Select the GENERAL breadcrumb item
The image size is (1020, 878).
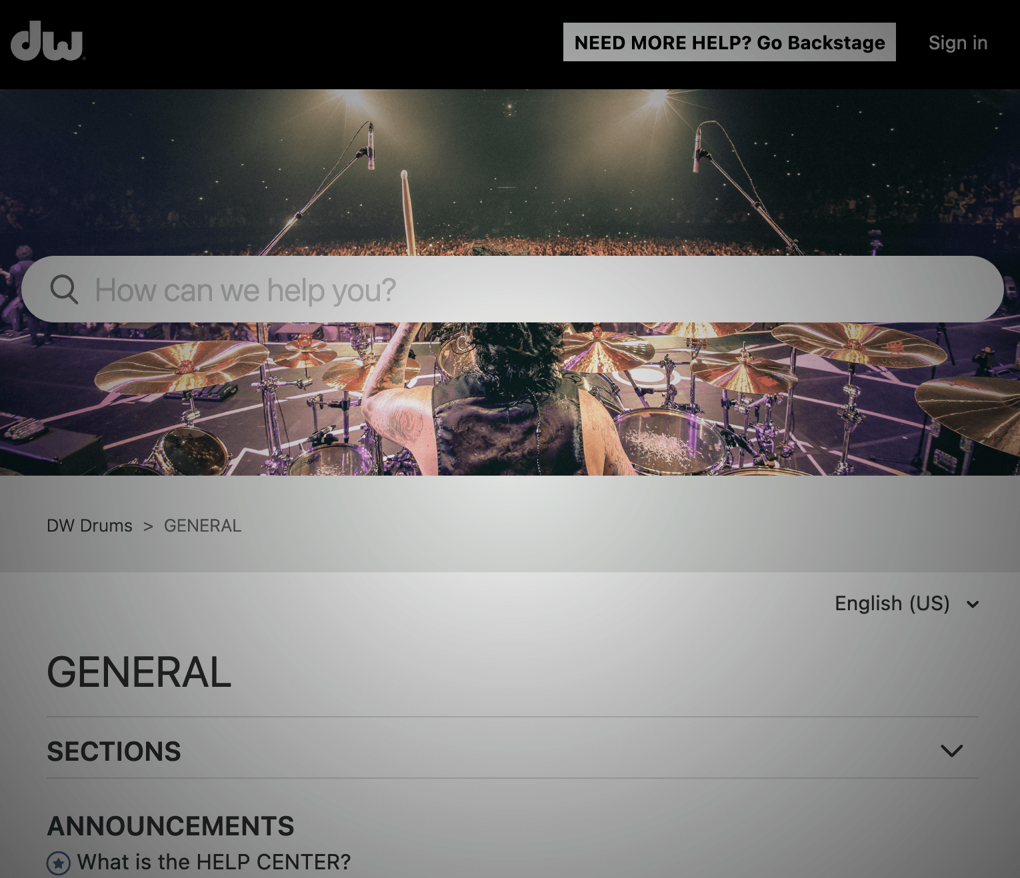(x=203, y=526)
